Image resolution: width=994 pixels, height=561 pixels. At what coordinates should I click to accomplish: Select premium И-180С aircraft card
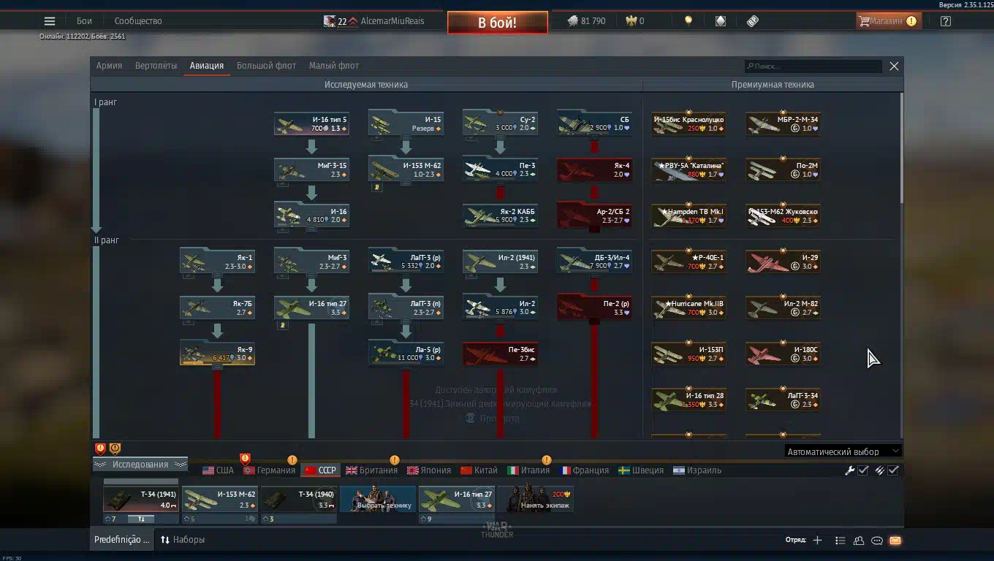tap(784, 354)
